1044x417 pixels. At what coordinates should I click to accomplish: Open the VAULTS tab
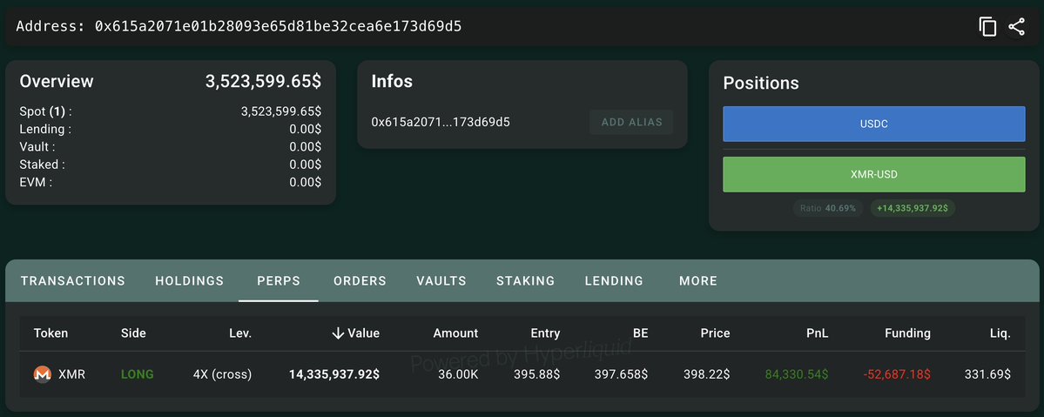pyautogui.click(x=441, y=280)
